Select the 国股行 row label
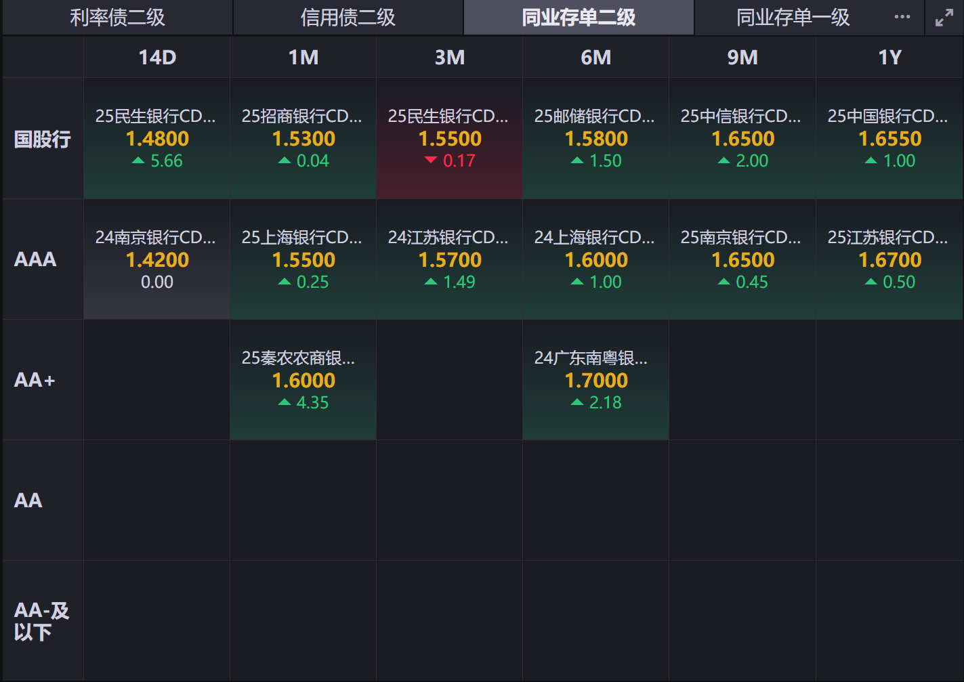The height and width of the screenshot is (682, 964). point(43,139)
